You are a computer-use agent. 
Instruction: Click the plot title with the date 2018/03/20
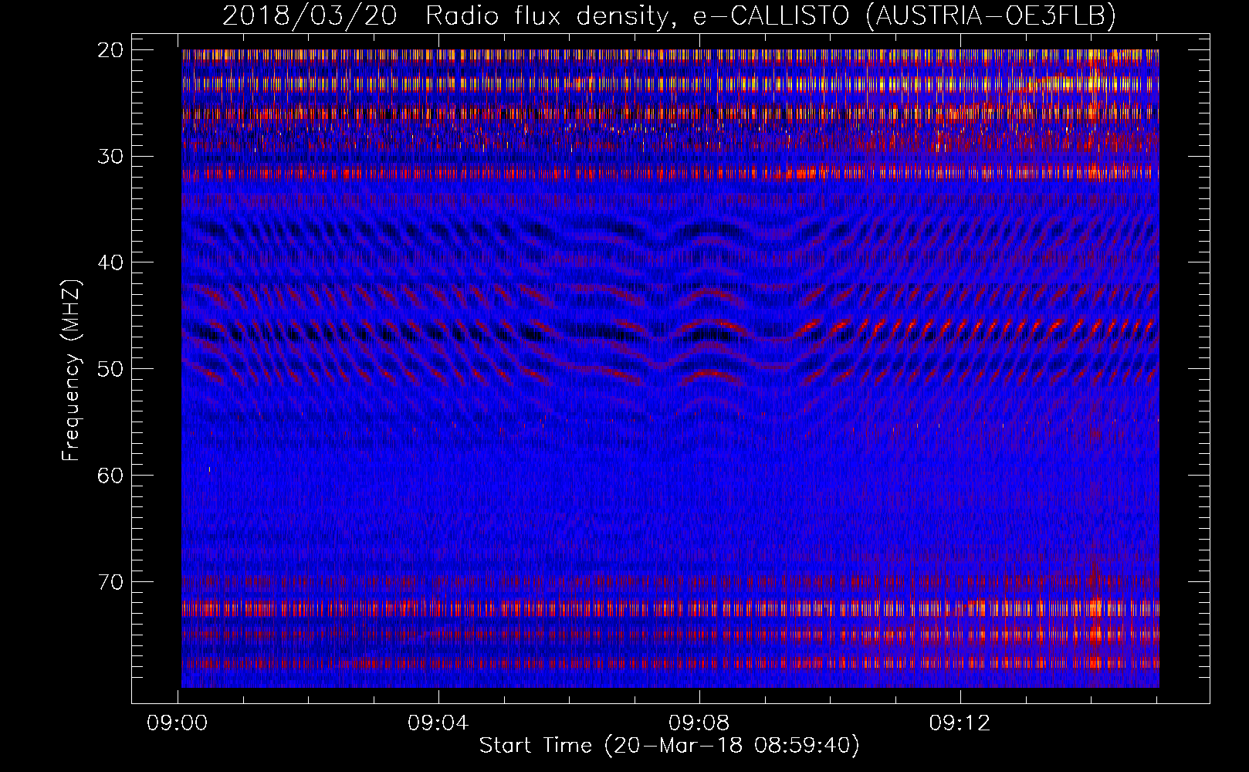669,16
